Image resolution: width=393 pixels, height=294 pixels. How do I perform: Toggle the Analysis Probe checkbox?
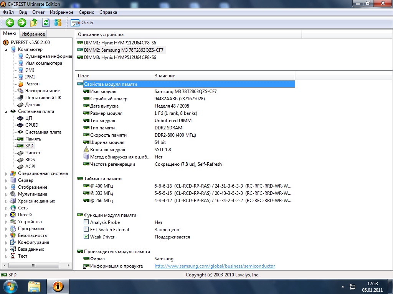tap(86, 222)
